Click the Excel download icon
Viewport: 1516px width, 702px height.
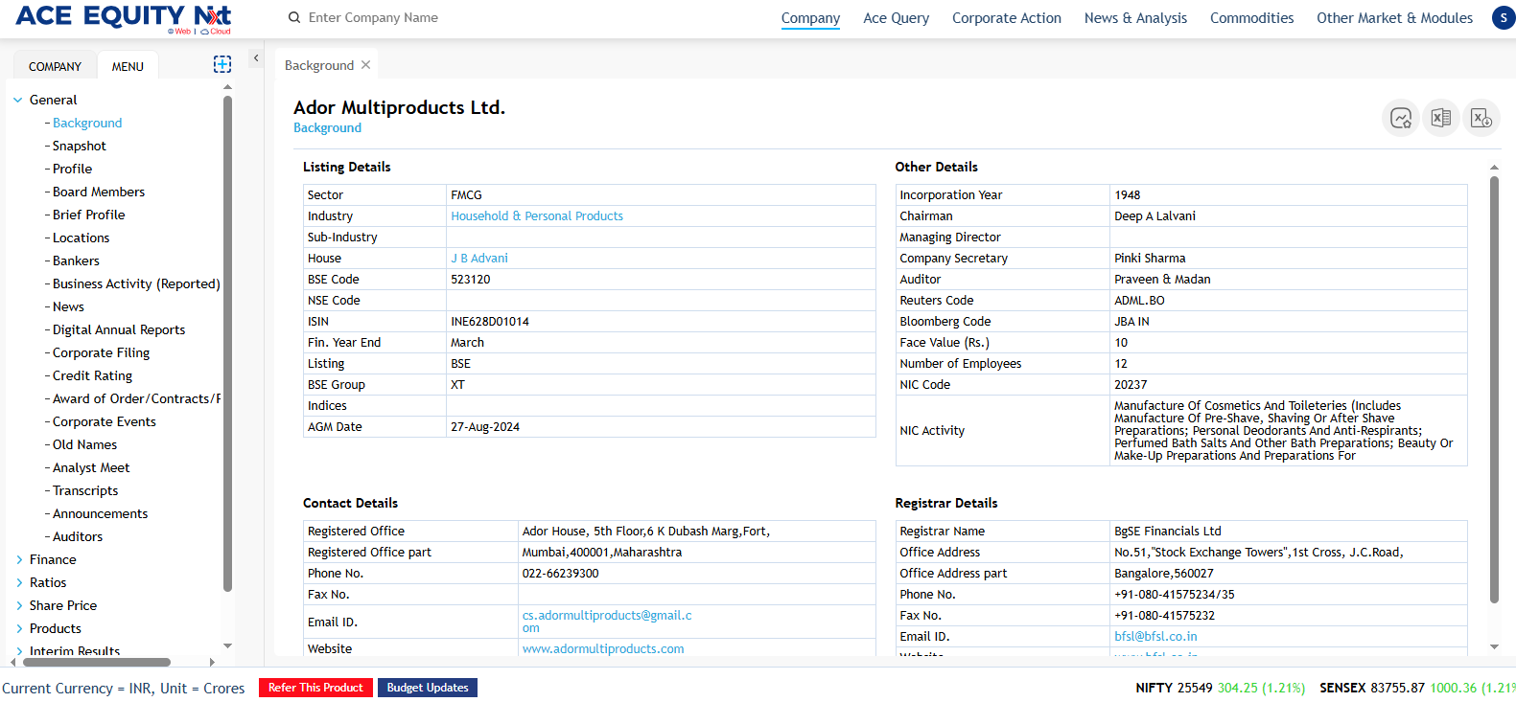pos(1481,118)
